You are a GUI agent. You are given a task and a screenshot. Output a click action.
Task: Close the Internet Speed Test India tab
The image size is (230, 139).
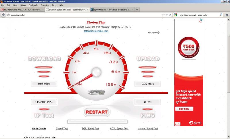88,9
